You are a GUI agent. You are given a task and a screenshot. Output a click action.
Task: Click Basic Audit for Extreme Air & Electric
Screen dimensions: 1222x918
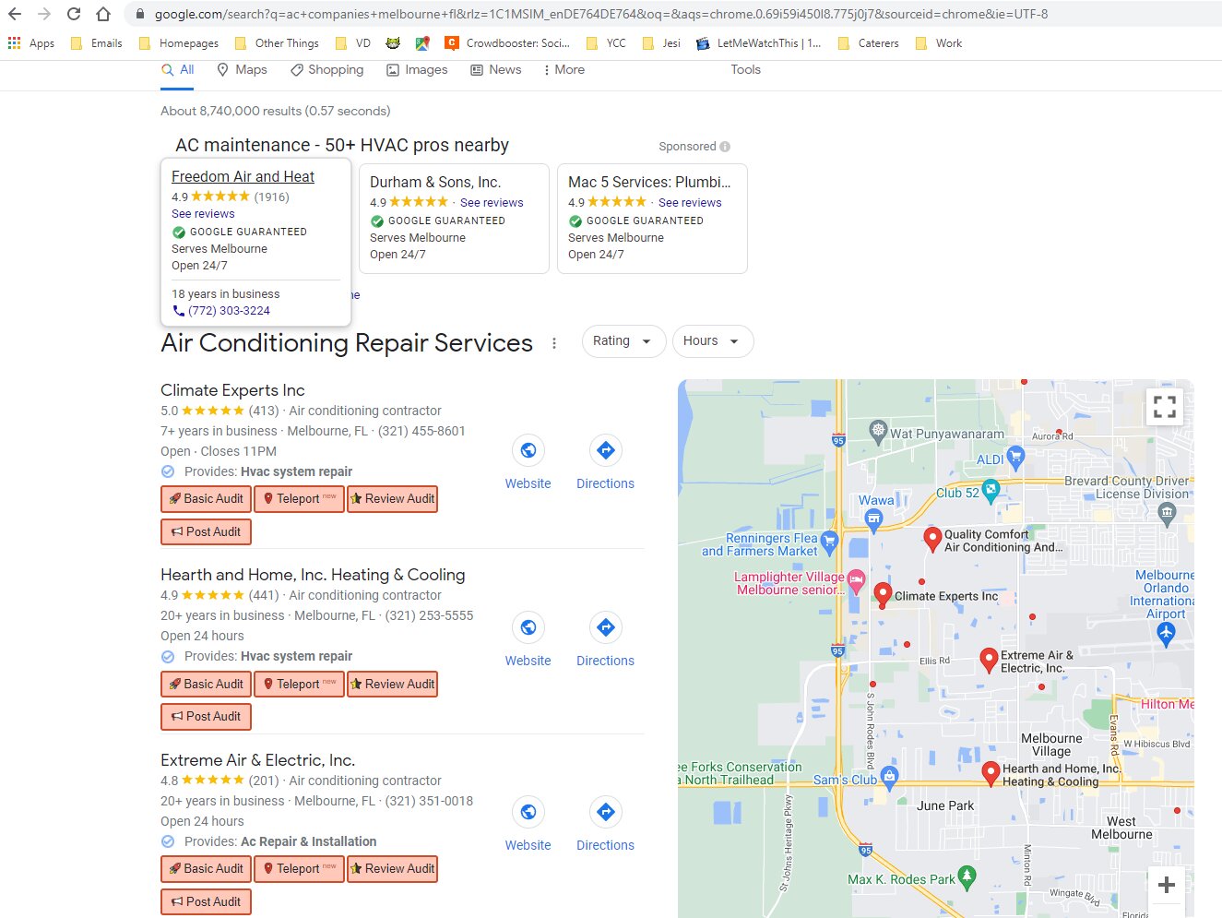206,869
